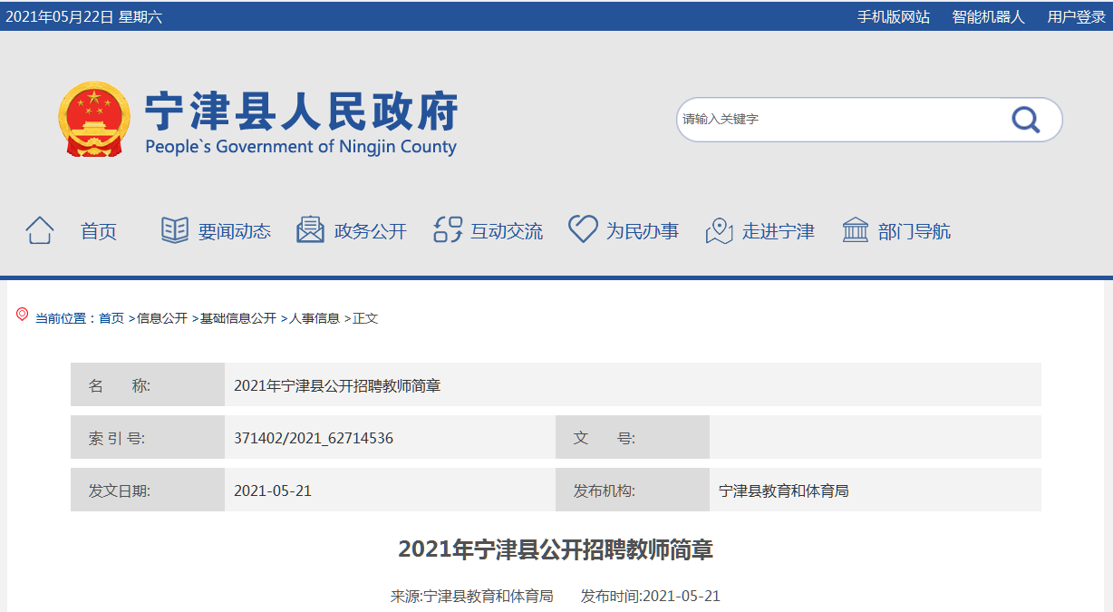Click the open book icon beside 要闻动态
The height and width of the screenshot is (612, 1113).
coord(175,230)
